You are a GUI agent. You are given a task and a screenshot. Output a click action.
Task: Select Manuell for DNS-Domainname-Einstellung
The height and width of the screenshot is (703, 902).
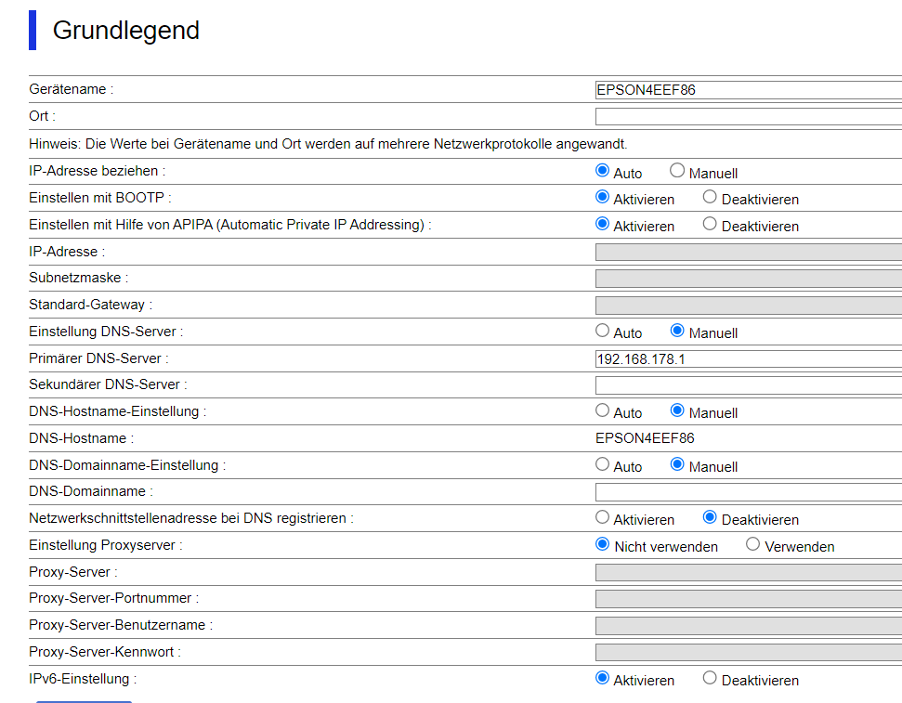point(677,464)
